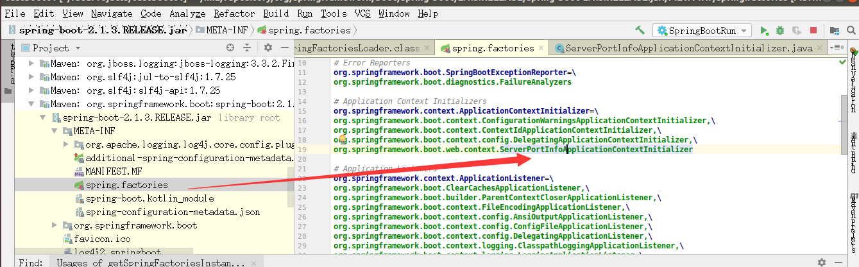Switch to ServerPortInfoApplicationContextInitializer.java tab
This screenshot has width=859, height=267.
tap(688, 48)
